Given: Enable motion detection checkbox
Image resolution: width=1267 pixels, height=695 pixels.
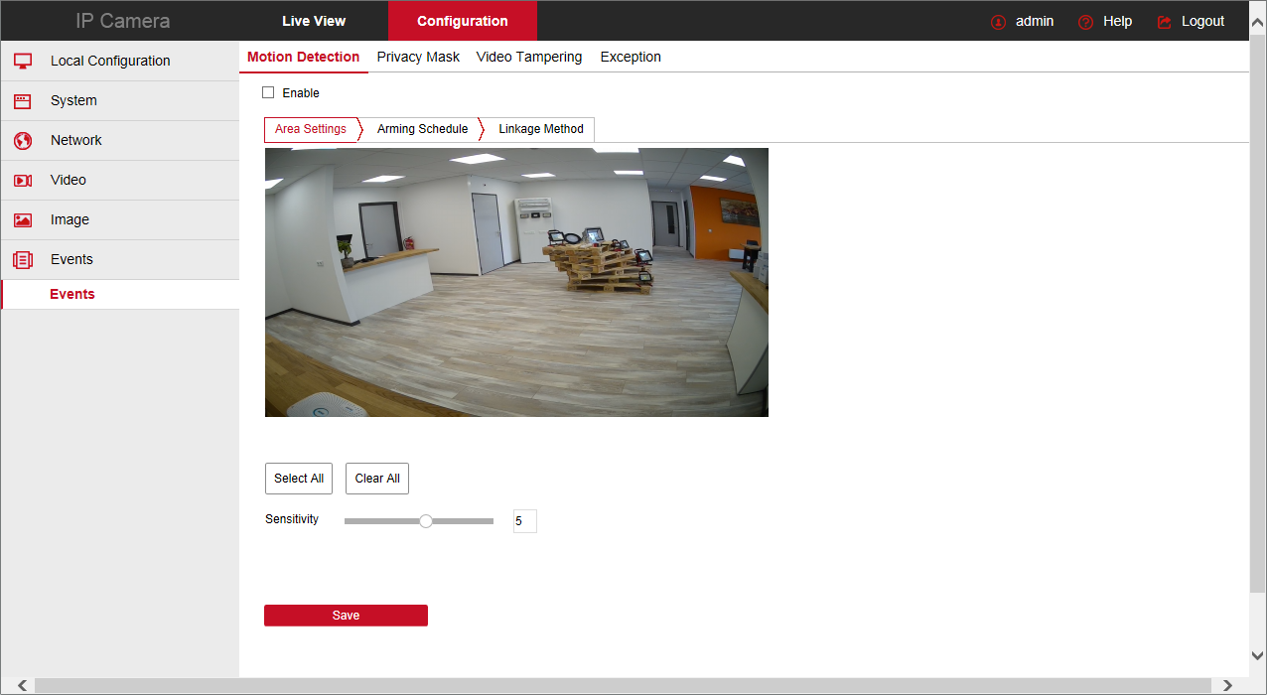Looking at the screenshot, I should coord(268,92).
